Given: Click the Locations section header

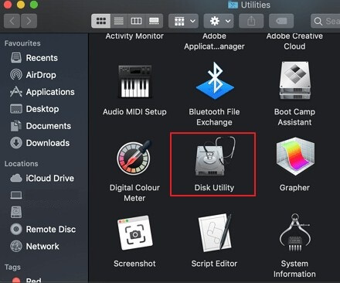Looking at the screenshot, I should (22, 164).
